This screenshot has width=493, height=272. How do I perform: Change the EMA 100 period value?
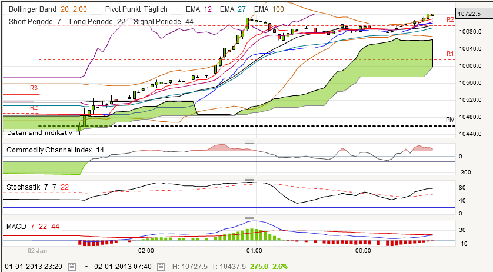278,9
